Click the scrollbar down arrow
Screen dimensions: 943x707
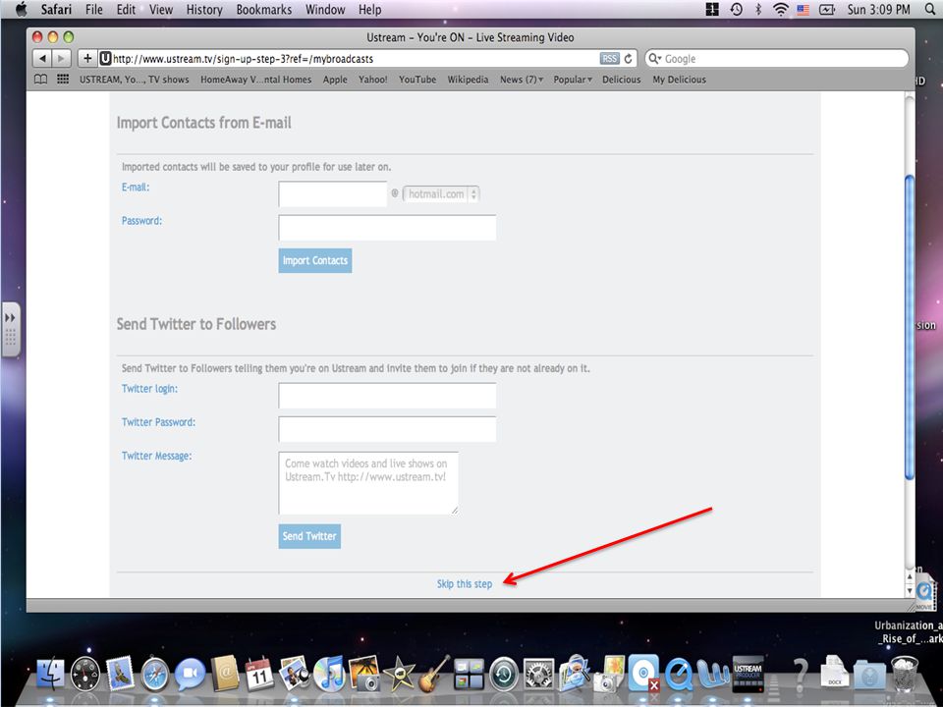[x=910, y=590]
